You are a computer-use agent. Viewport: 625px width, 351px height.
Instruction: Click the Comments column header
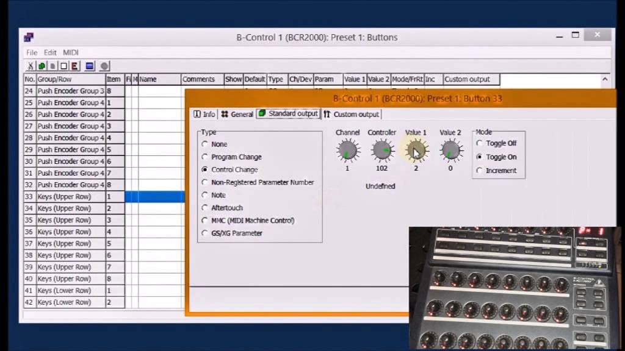(202, 79)
